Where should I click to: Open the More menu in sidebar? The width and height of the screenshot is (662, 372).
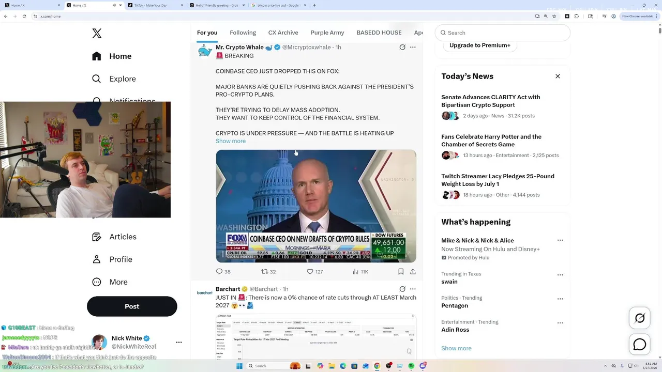[110, 282]
